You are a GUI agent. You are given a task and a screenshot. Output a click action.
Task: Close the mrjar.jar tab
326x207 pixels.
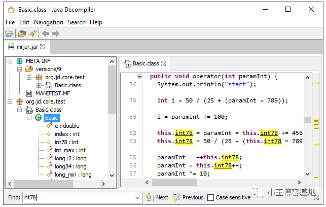click(x=43, y=47)
